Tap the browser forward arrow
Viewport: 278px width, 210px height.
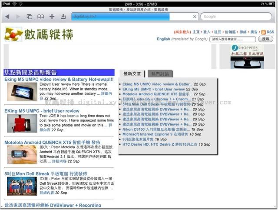[x=18, y=17]
